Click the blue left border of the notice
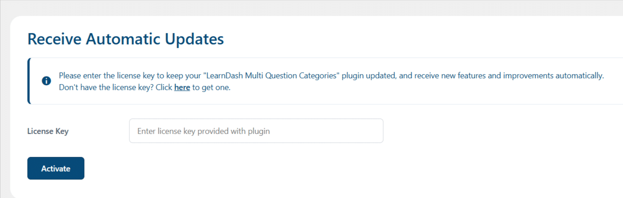Screen dimensions: 623x198 click(29, 81)
